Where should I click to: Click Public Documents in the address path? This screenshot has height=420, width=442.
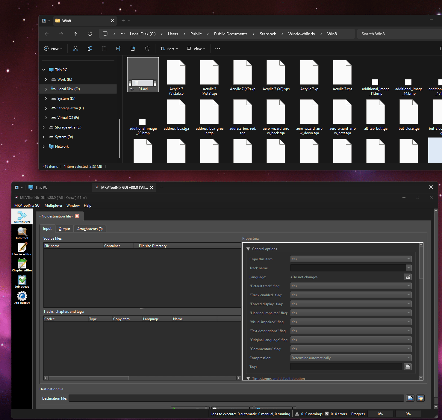click(231, 34)
